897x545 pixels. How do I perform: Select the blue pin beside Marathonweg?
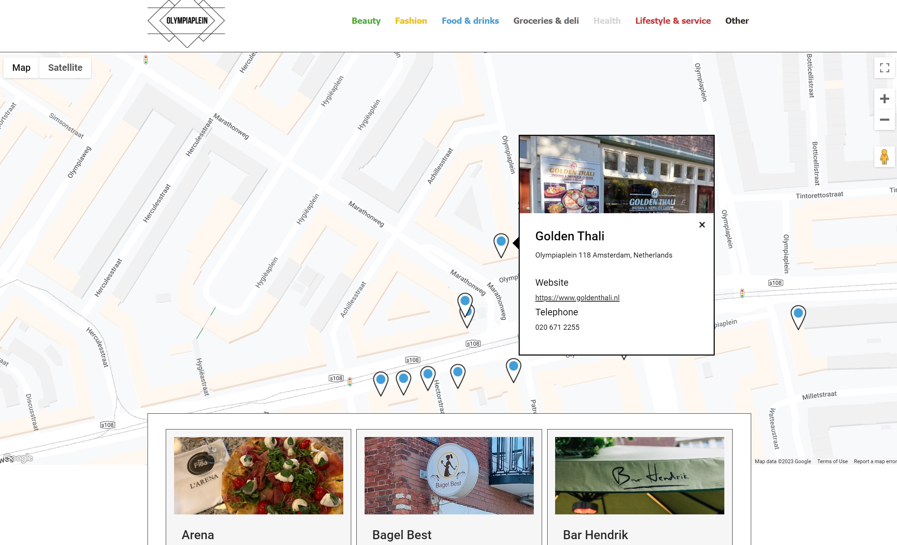click(x=465, y=301)
